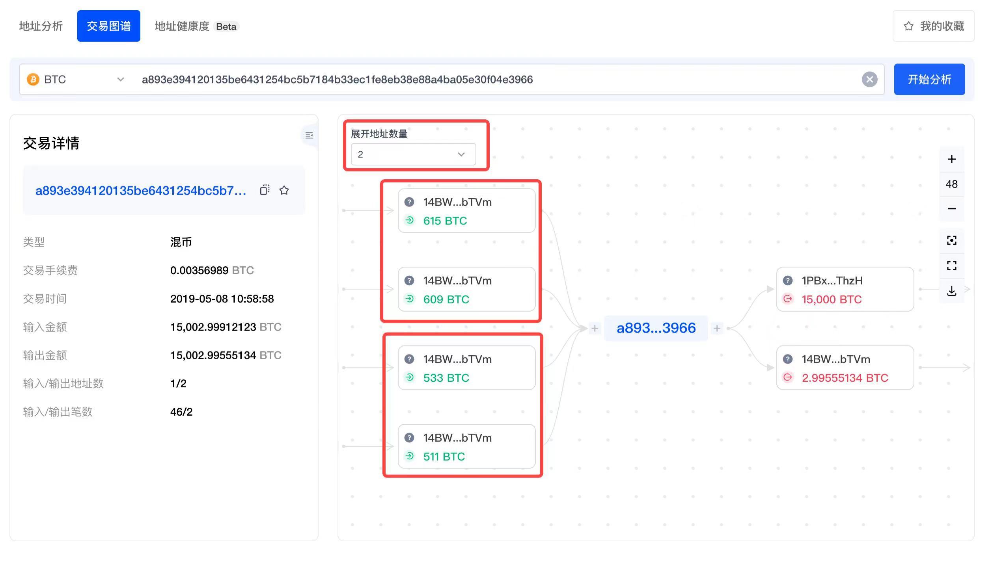Click input amount 15,002.99912123 BTC
992x561 pixels.
226,327
